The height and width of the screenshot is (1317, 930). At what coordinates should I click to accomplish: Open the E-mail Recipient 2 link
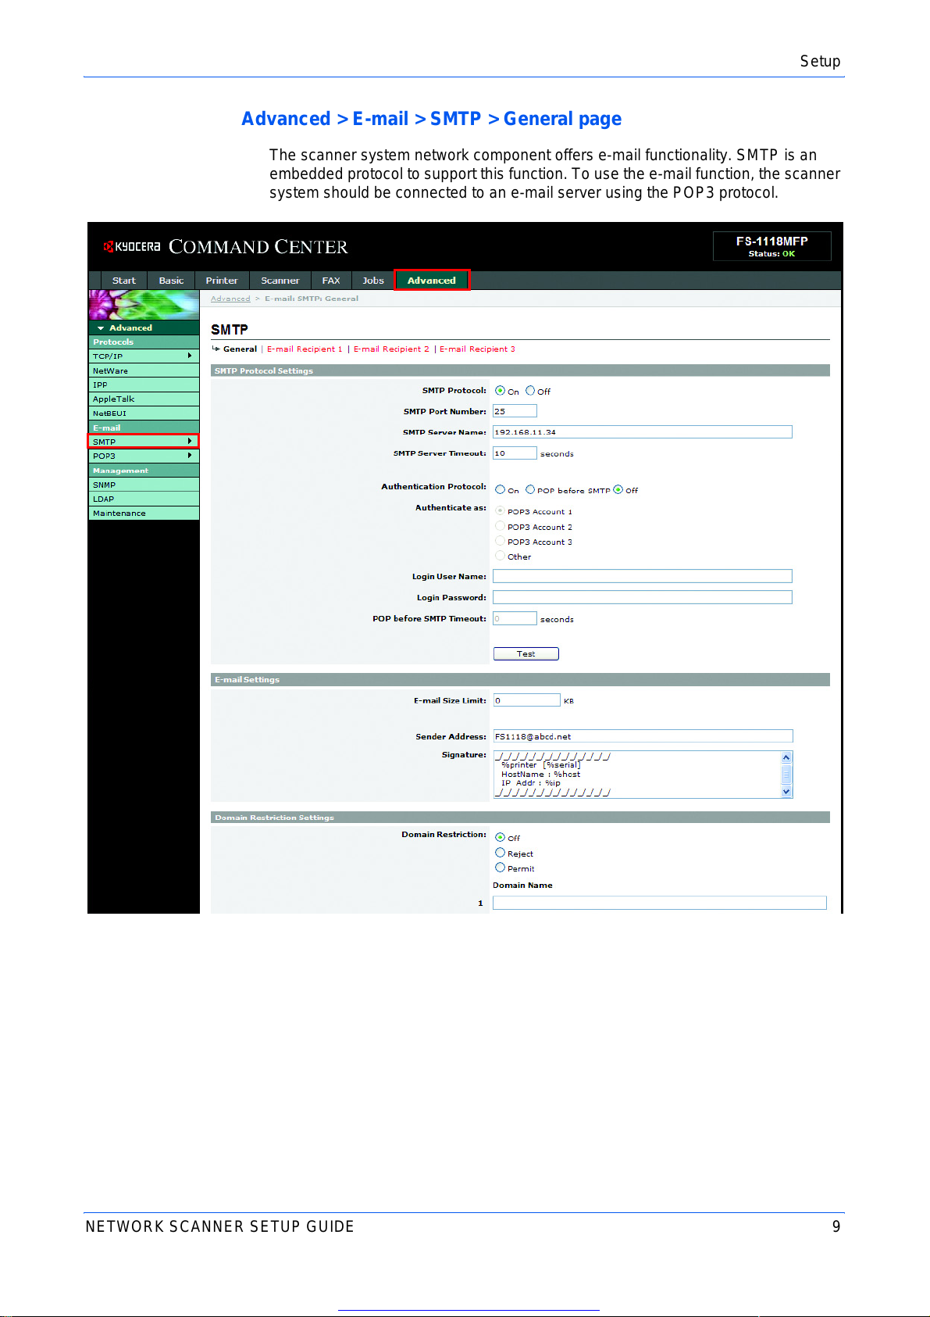pyautogui.click(x=391, y=349)
